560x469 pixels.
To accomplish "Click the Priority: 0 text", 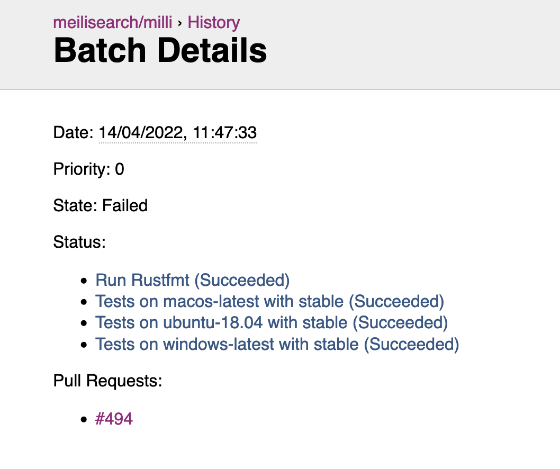I will coord(88,169).
